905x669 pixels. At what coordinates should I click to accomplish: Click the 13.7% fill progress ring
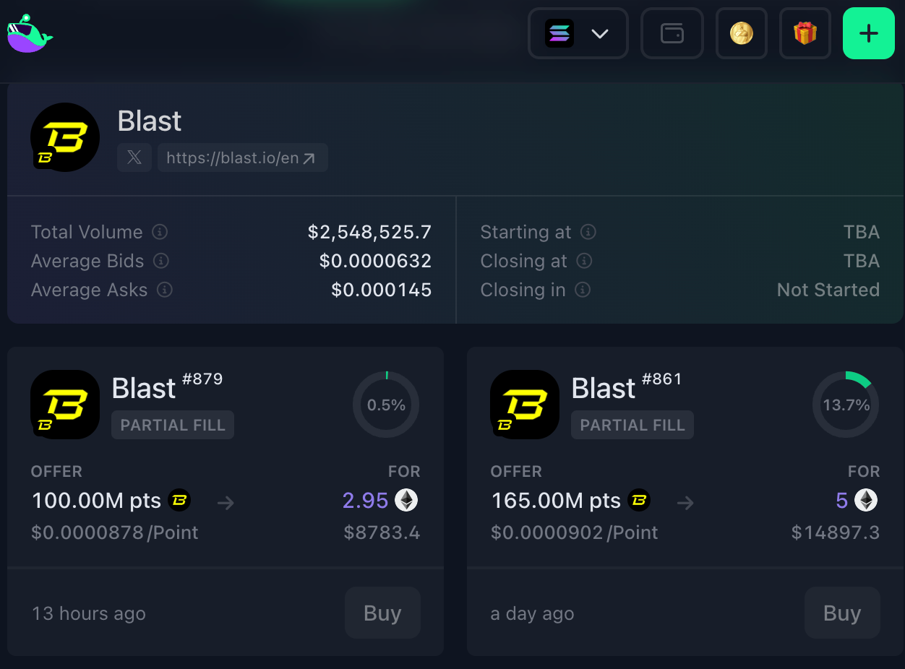[x=846, y=405]
